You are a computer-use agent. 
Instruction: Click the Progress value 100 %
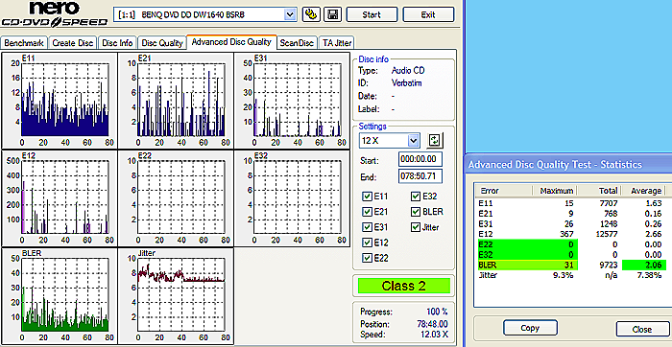[438, 312]
